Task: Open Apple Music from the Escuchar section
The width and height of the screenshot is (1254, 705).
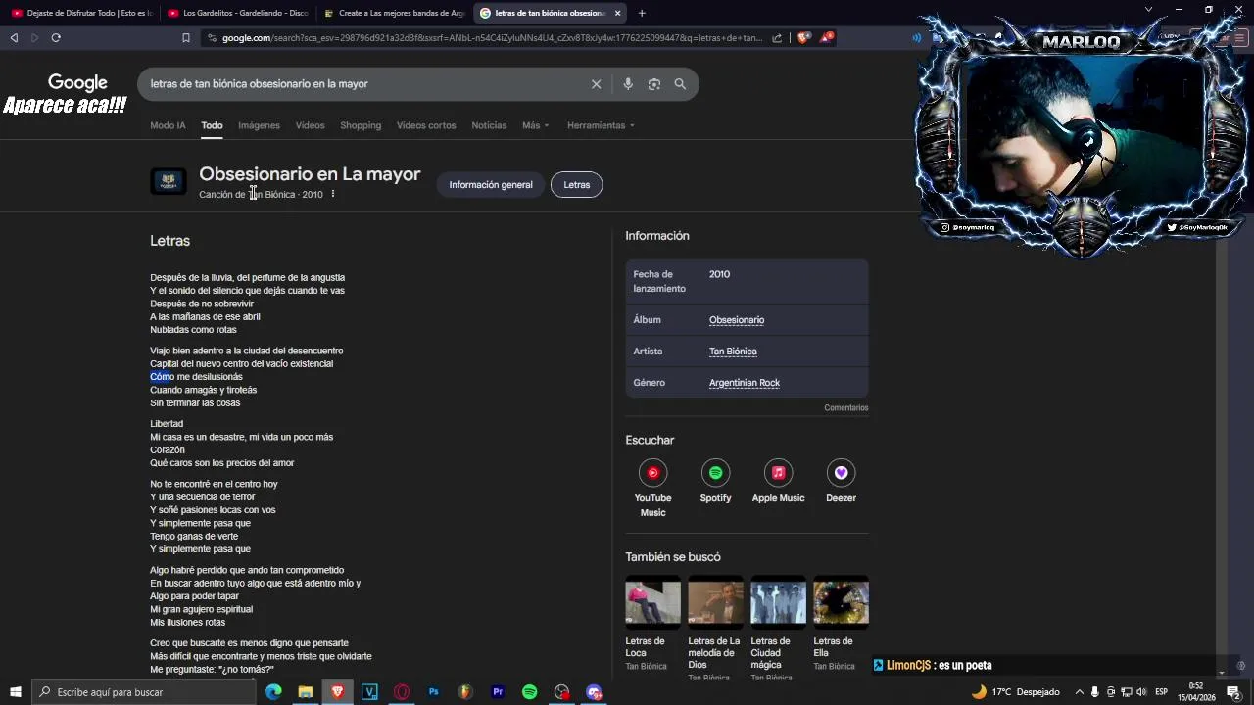Action: pos(778,473)
